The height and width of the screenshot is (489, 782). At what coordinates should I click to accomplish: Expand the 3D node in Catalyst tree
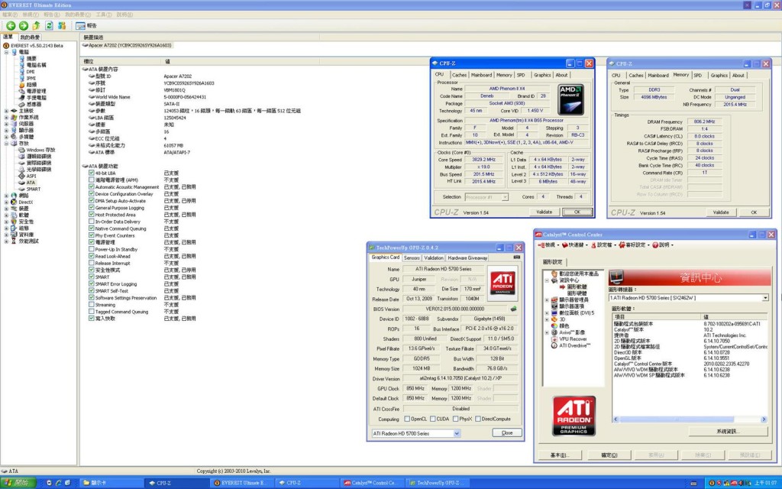click(547, 319)
